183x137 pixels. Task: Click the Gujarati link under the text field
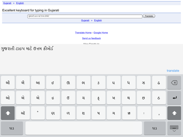(85, 21)
